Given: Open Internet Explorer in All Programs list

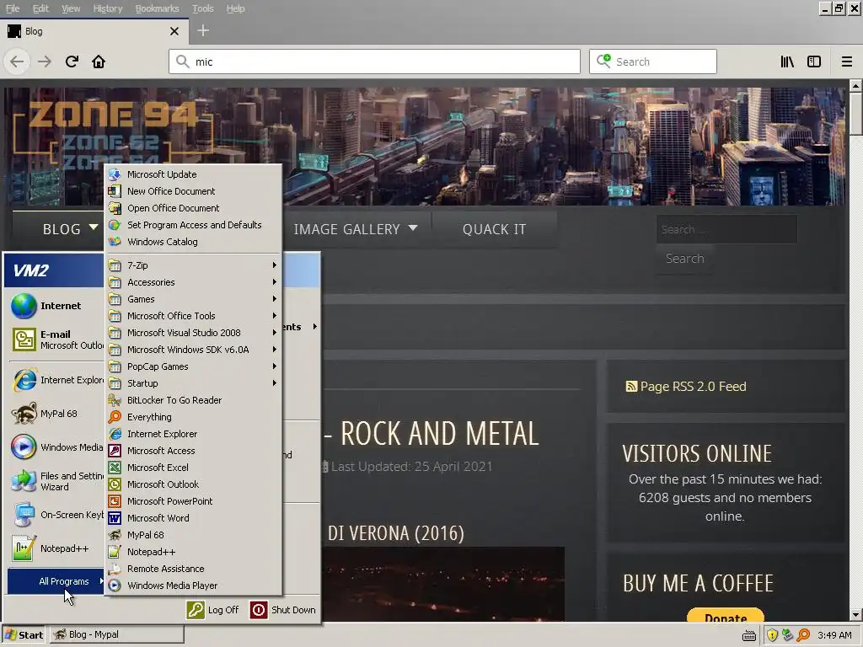Looking at the screenshot, I should (194, 434).
